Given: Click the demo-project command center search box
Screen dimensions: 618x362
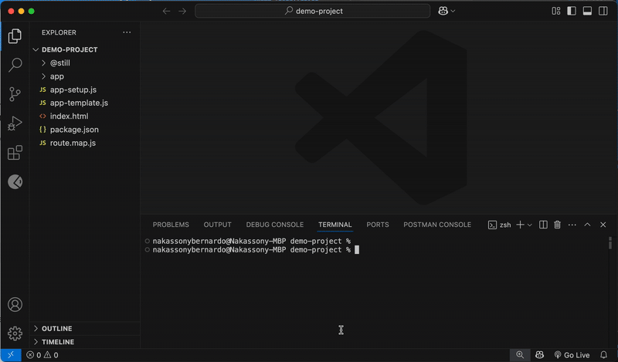Looking at the screenshot, I should pyautogui.click(x=313, y=11).
